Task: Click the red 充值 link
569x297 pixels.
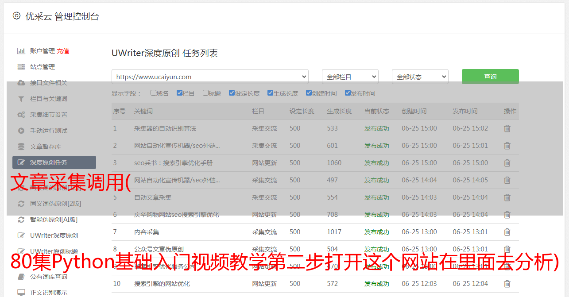Action: point(63,51)
